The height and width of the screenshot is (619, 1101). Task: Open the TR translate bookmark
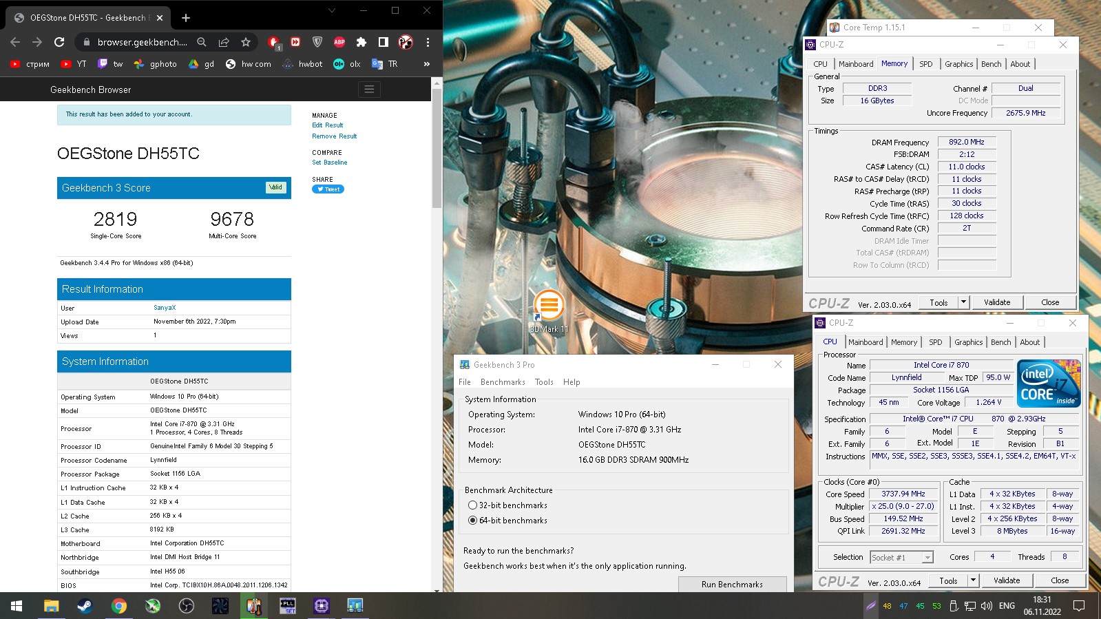(385, 64)
